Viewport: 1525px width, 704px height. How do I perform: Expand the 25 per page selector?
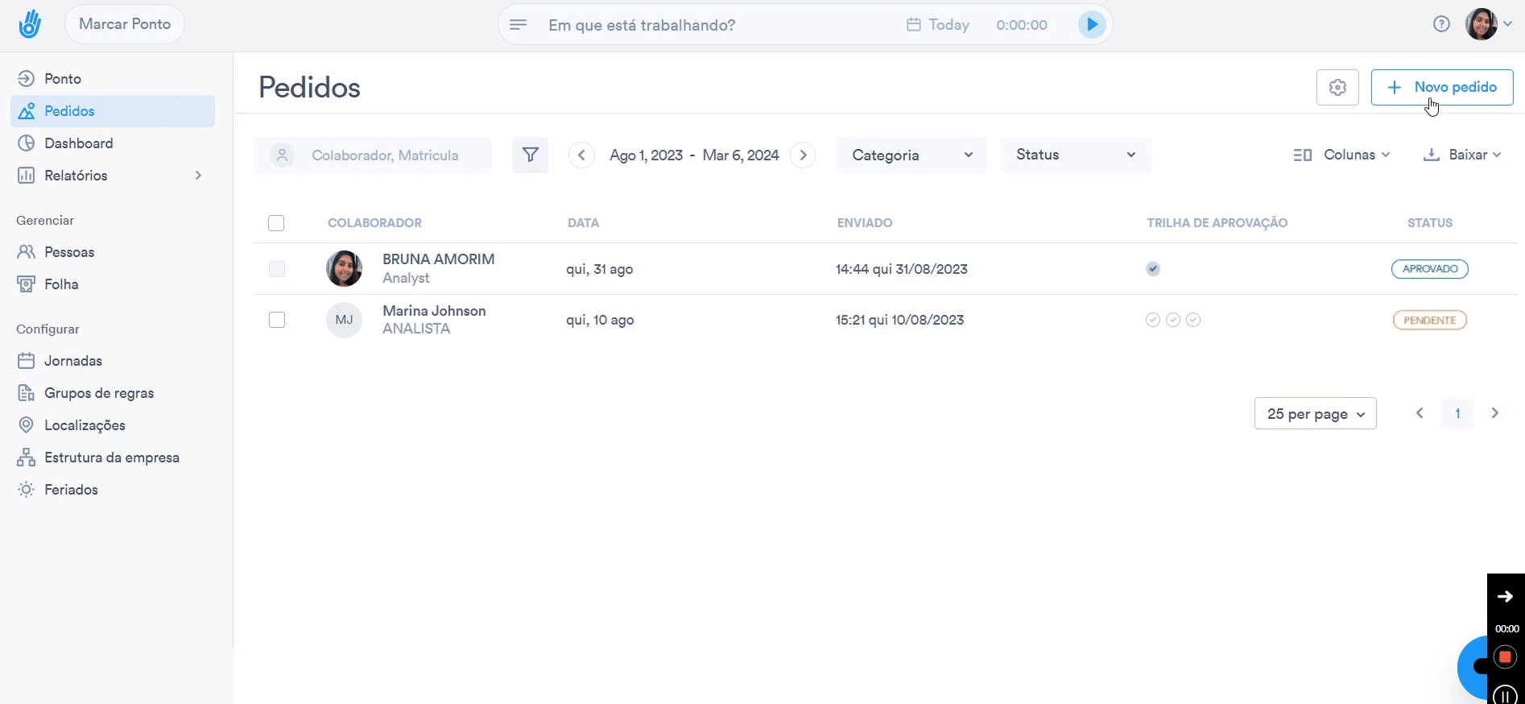point(1315,413)
